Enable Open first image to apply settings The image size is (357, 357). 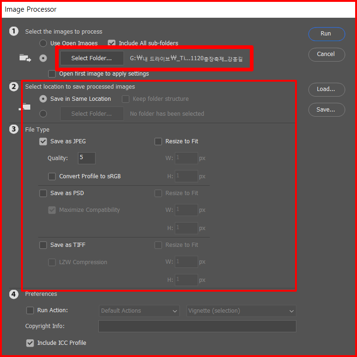(x=52, y=74)
